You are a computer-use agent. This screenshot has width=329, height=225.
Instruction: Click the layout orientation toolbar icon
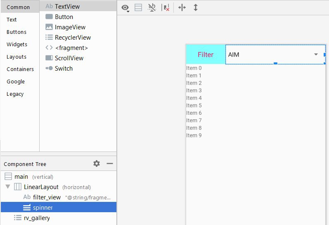138,7
